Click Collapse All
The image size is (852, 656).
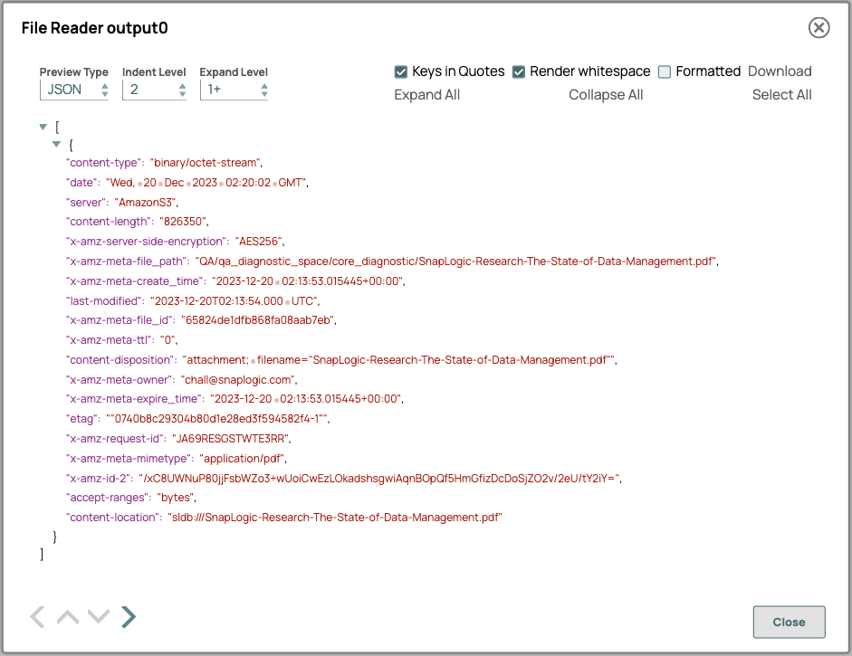coord(606,94)
